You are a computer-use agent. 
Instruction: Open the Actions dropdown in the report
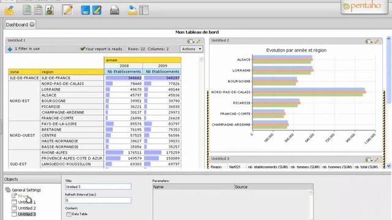192,49
